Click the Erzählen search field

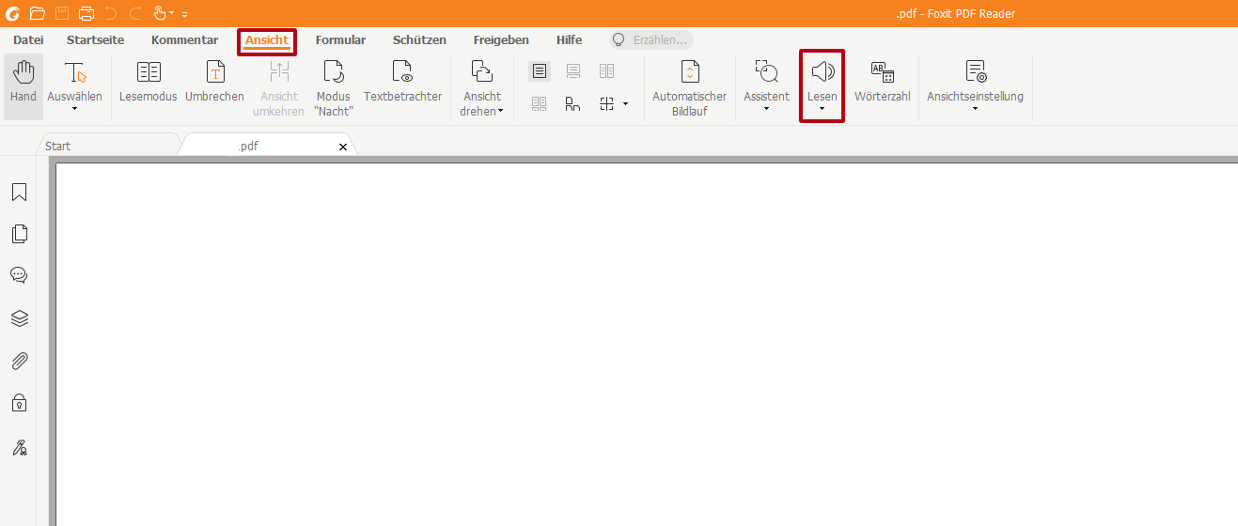coord(650,40)
